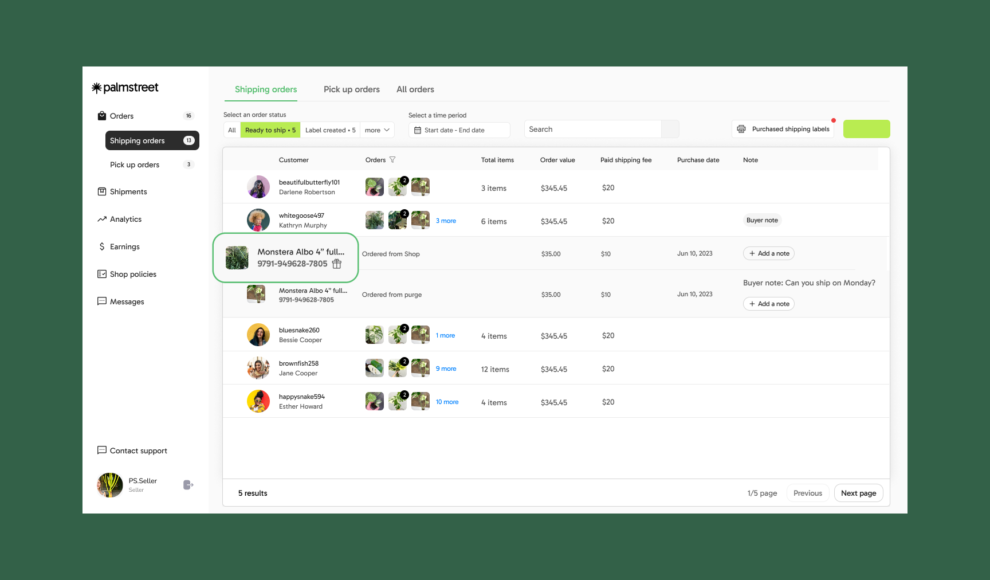Click the gift icon on highlighted Monstera order
This screenshot has height=580, width=990.
pyautogui.click(x=337, y=264)
